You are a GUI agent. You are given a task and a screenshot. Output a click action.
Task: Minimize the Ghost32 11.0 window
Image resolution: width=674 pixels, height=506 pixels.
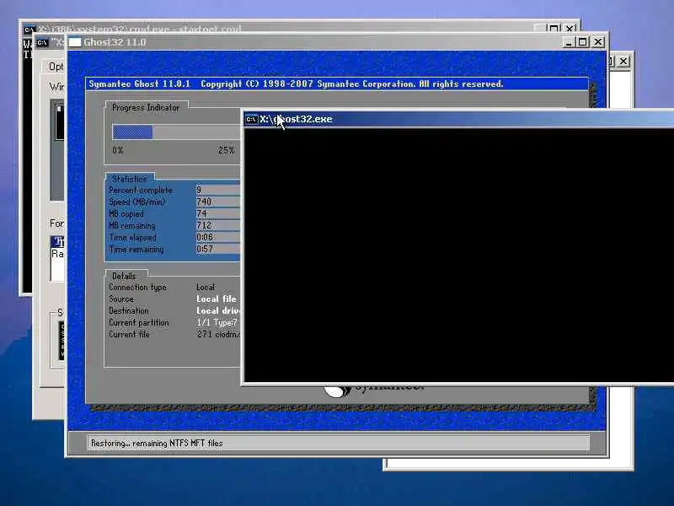[x=568, y=42]
